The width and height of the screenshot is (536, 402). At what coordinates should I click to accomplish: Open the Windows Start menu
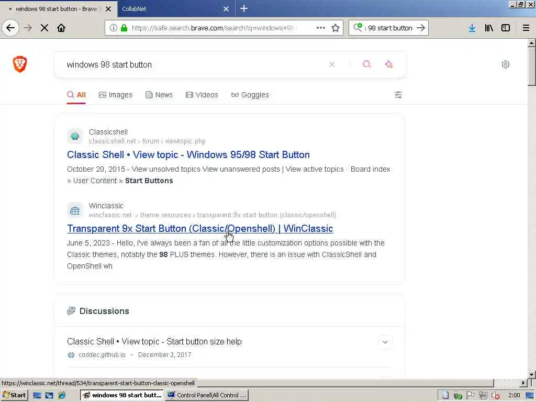(x=14, y=395)
